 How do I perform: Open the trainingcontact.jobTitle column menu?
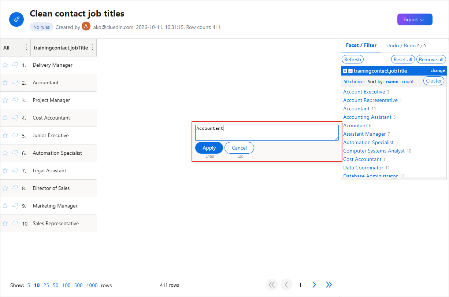[x=92, y=47]
